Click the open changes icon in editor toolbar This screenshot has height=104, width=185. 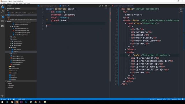(x=100, y=6)
